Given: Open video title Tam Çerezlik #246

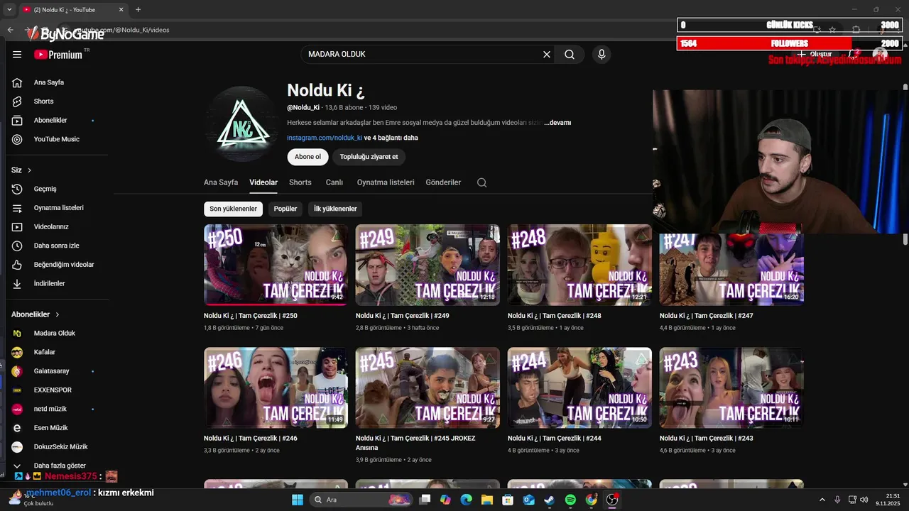Looking at the screenshot, I should click(x=251, y=439).
